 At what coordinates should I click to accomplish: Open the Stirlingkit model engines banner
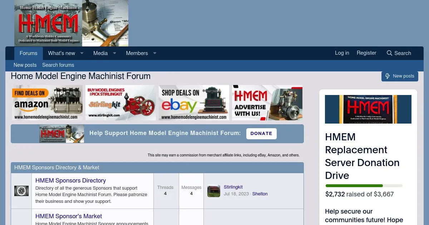(120, 102)
